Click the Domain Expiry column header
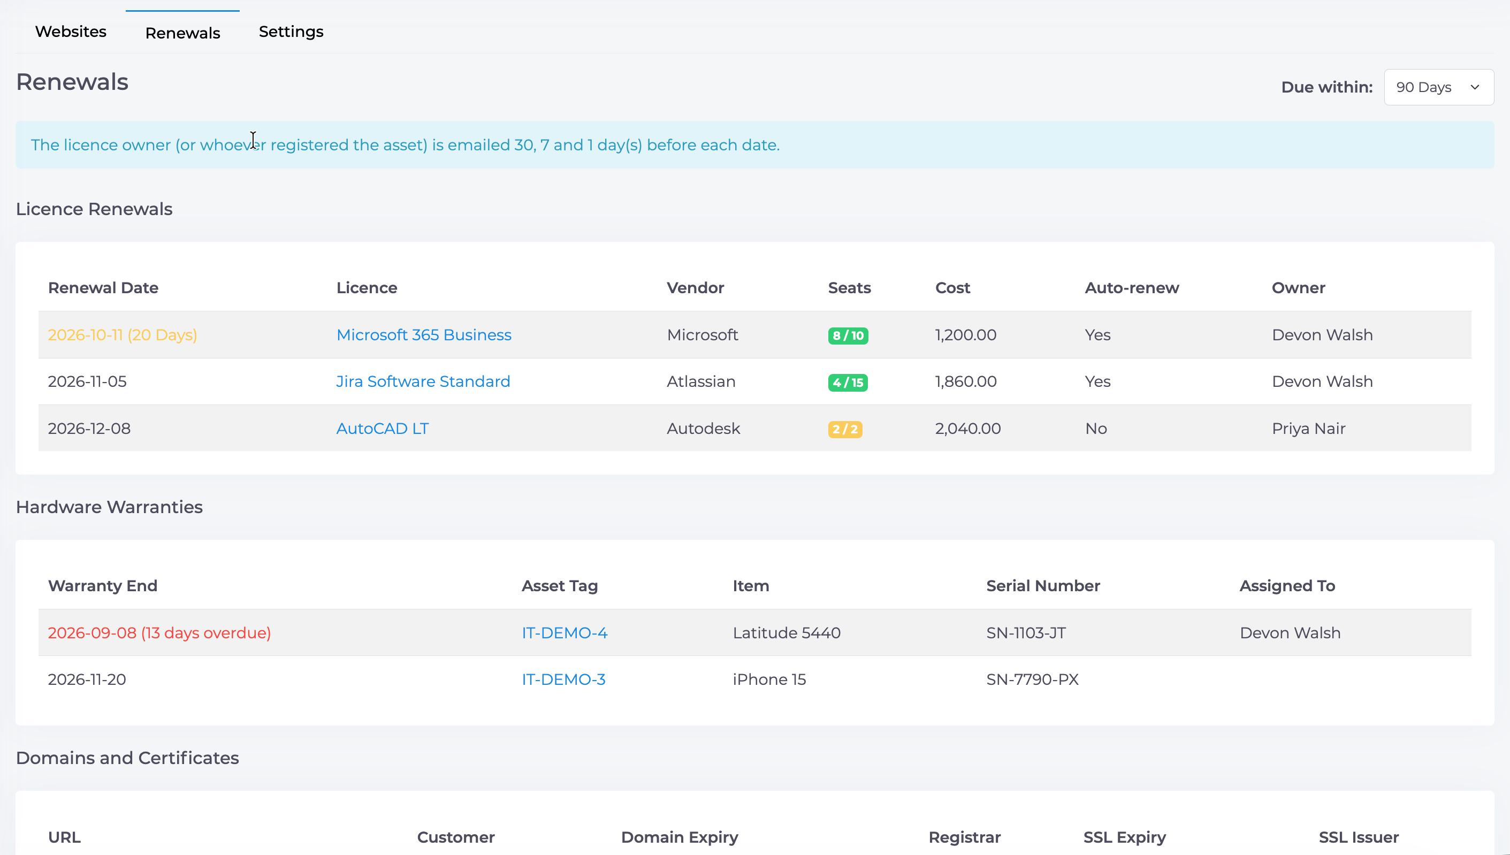The width and height of the screenshot is (1510, 855). coord(680,837)
